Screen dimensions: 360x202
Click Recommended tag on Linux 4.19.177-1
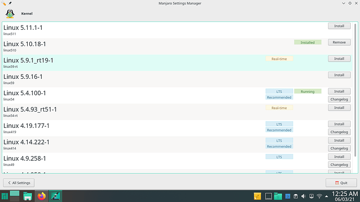[279, 130]
